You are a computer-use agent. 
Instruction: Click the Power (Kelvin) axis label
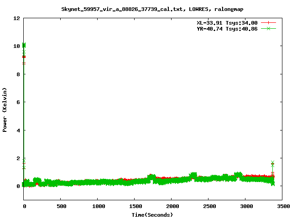(x=5, y=110)
